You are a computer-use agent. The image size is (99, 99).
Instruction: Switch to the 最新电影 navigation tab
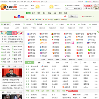tap(38, 24)
